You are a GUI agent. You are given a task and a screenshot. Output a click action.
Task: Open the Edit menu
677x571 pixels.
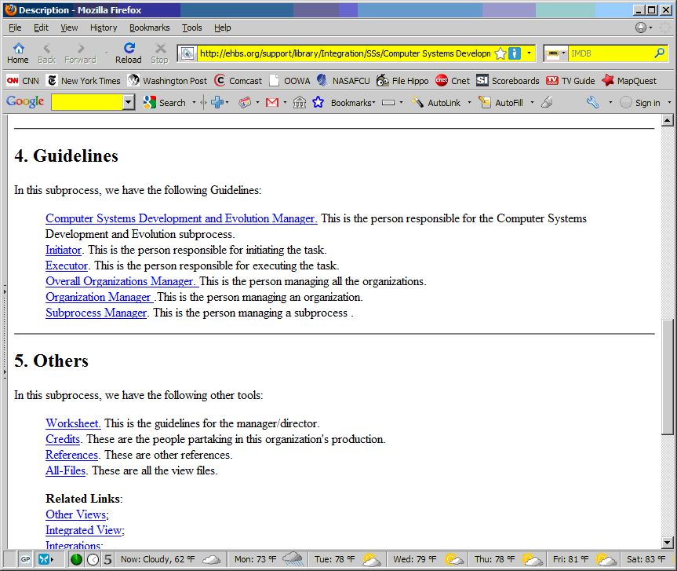coord(41,27)
